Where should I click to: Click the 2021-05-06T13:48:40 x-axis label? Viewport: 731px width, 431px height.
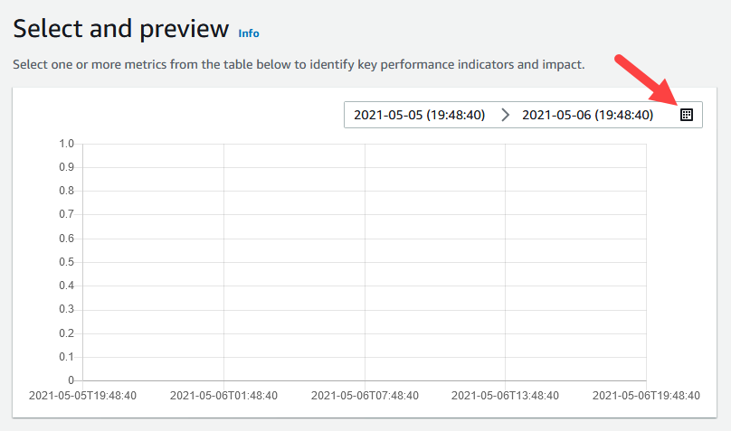coord(506,396)
